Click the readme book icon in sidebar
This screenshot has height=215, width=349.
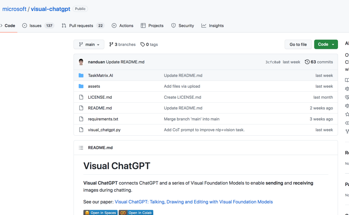[347, 80]
